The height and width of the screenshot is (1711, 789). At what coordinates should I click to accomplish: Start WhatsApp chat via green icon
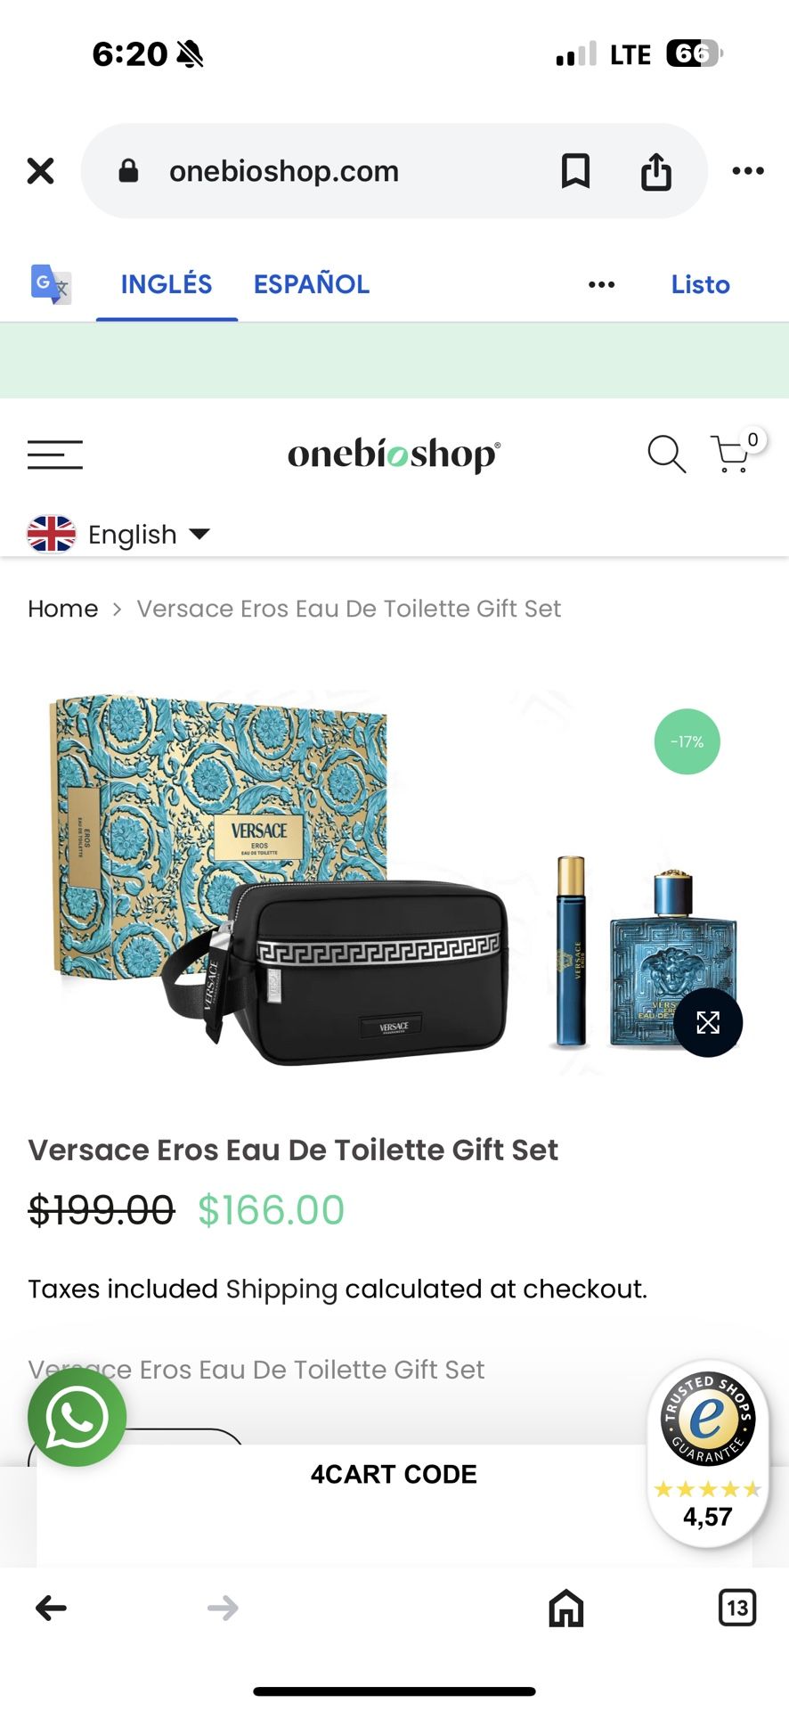point(77,1417)
